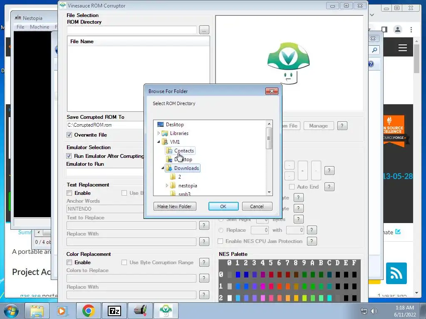Close the Browse For Folder dialog

tap(272, 91)
